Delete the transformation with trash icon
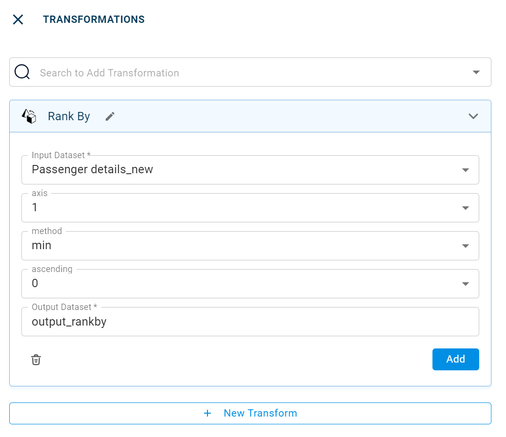 click(x=36, y=360)
